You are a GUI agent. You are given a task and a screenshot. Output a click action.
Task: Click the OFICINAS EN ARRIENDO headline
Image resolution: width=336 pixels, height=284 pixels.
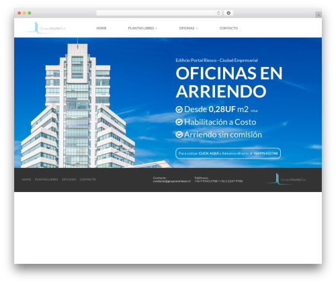click(229, 82)
